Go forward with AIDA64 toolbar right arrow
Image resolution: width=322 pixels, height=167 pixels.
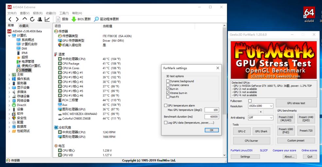coord(17,19)
